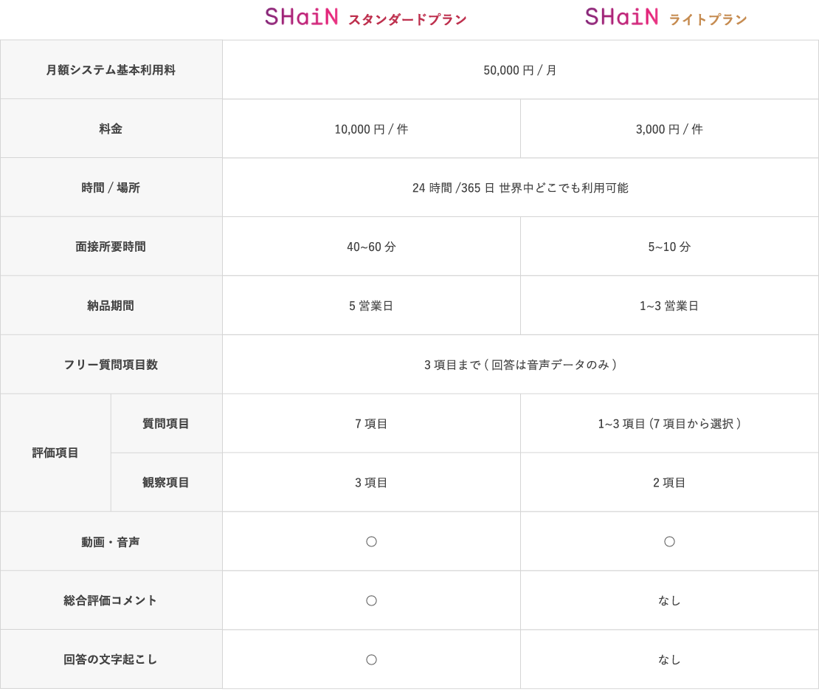Click the SHaiN スタンダードプラン logo heading
Viewport: 819px width, 694px height.
pyautogui.click(x=366, y=17)
